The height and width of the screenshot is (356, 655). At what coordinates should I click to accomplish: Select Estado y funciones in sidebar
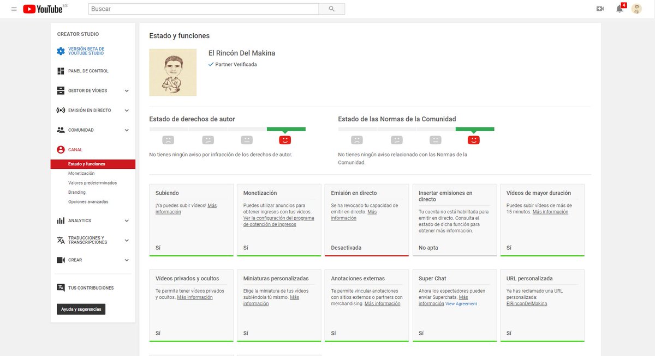click(x=93, y=164)
